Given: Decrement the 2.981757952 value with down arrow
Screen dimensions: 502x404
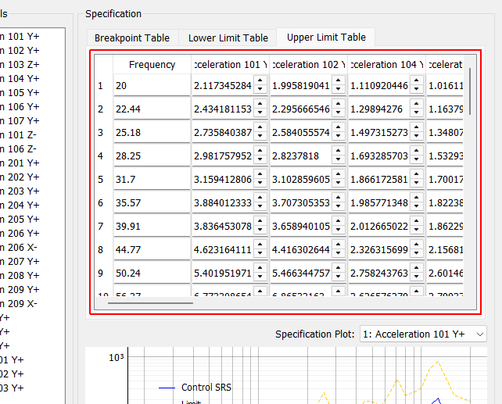Looking at the screenshot, I should click(x=260, y=159).
